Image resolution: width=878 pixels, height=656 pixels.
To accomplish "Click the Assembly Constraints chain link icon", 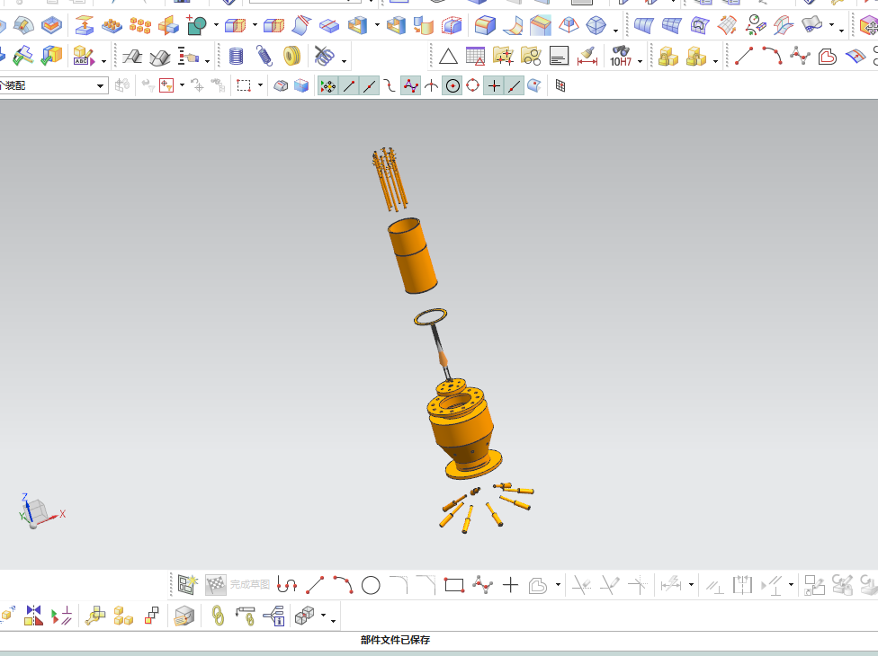I will pos(218,616).
